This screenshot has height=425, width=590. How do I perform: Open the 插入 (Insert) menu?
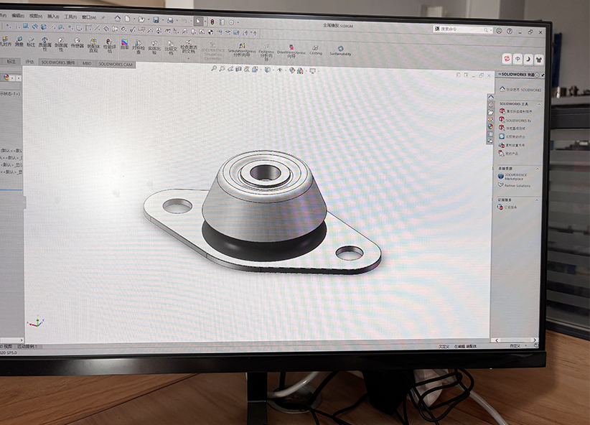[x=53, y=17]
